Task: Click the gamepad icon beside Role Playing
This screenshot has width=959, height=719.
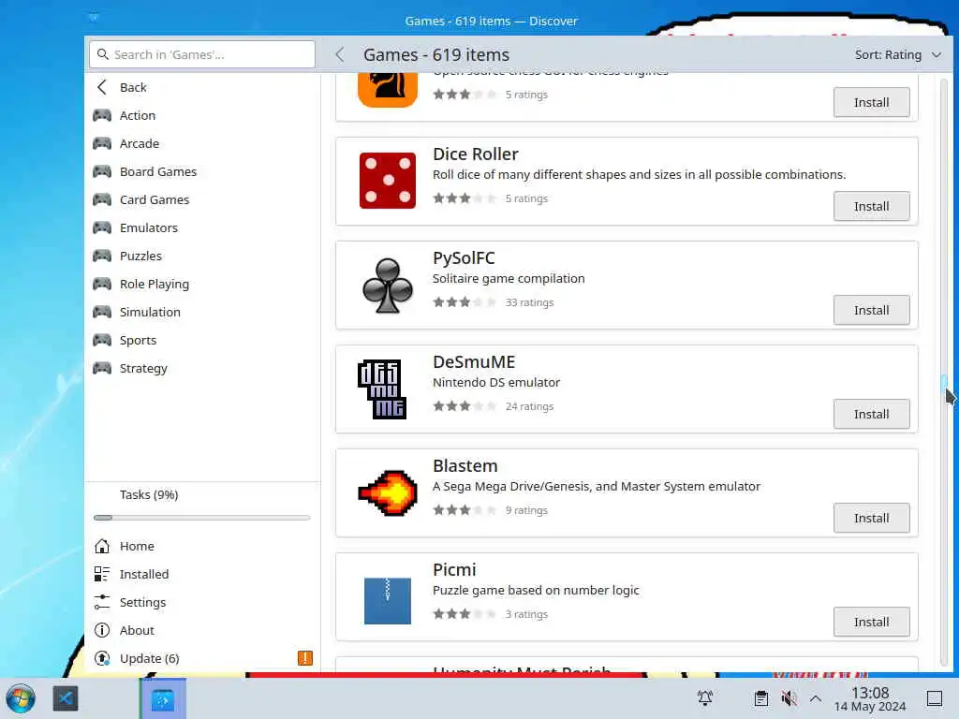Action: (102, 285)
